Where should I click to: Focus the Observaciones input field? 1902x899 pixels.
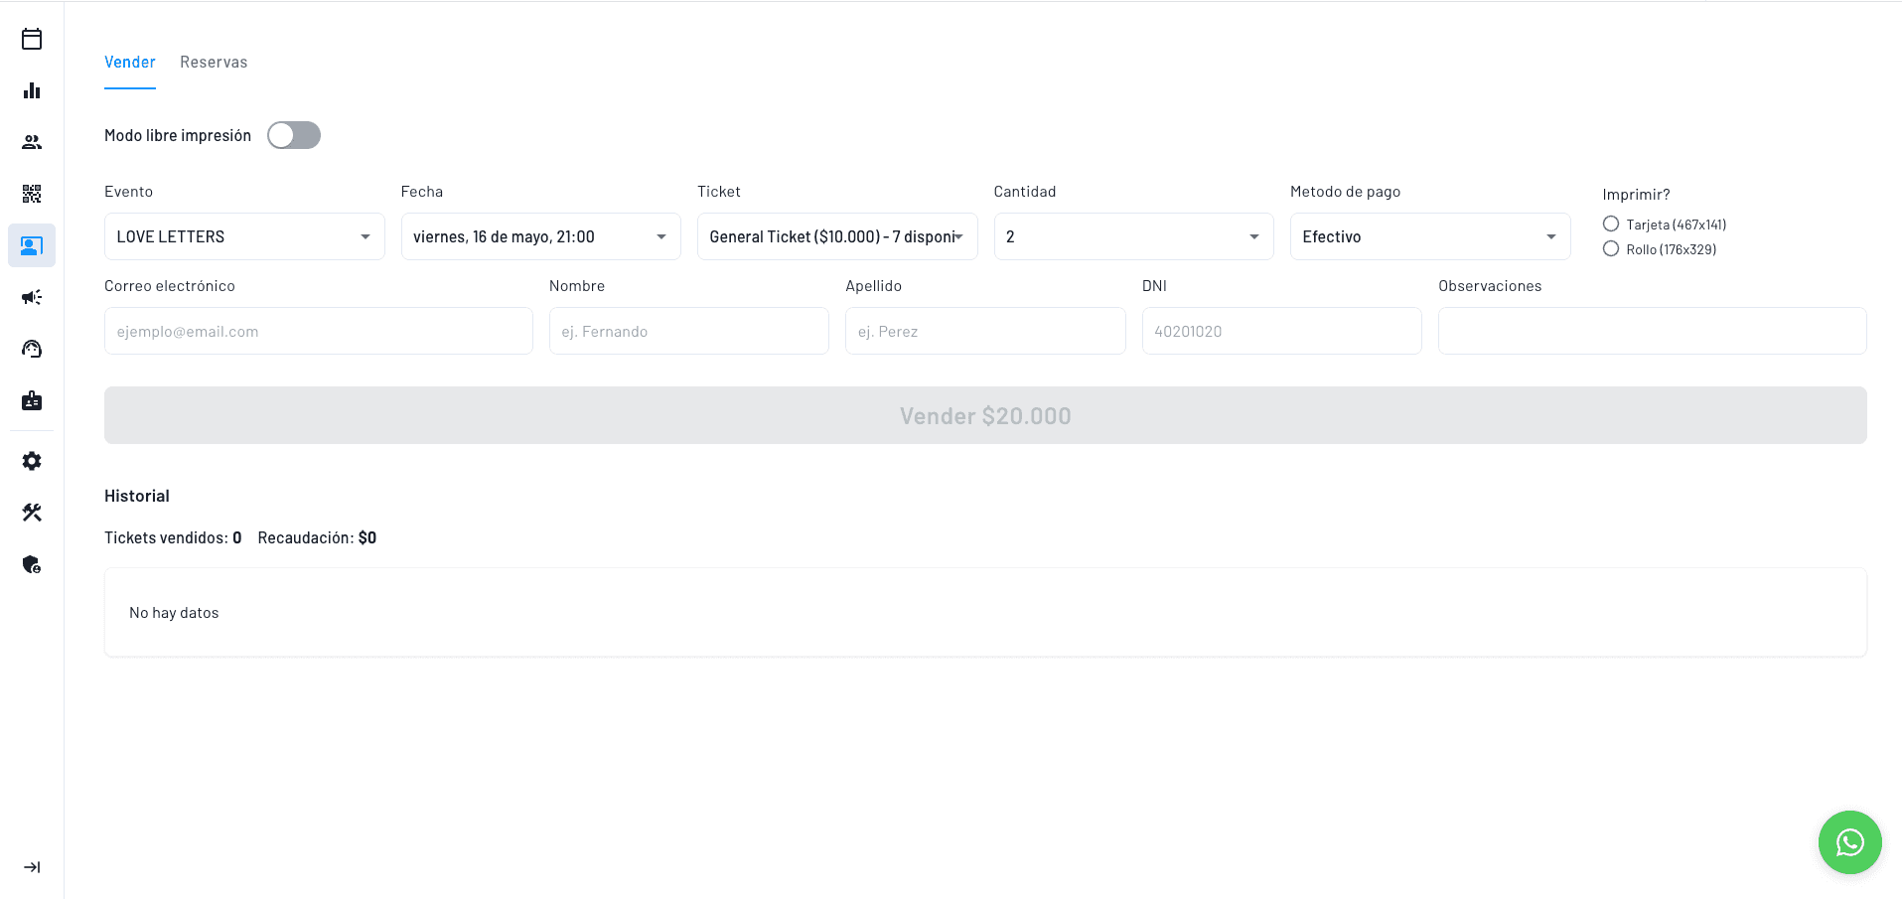(1652, 331)
